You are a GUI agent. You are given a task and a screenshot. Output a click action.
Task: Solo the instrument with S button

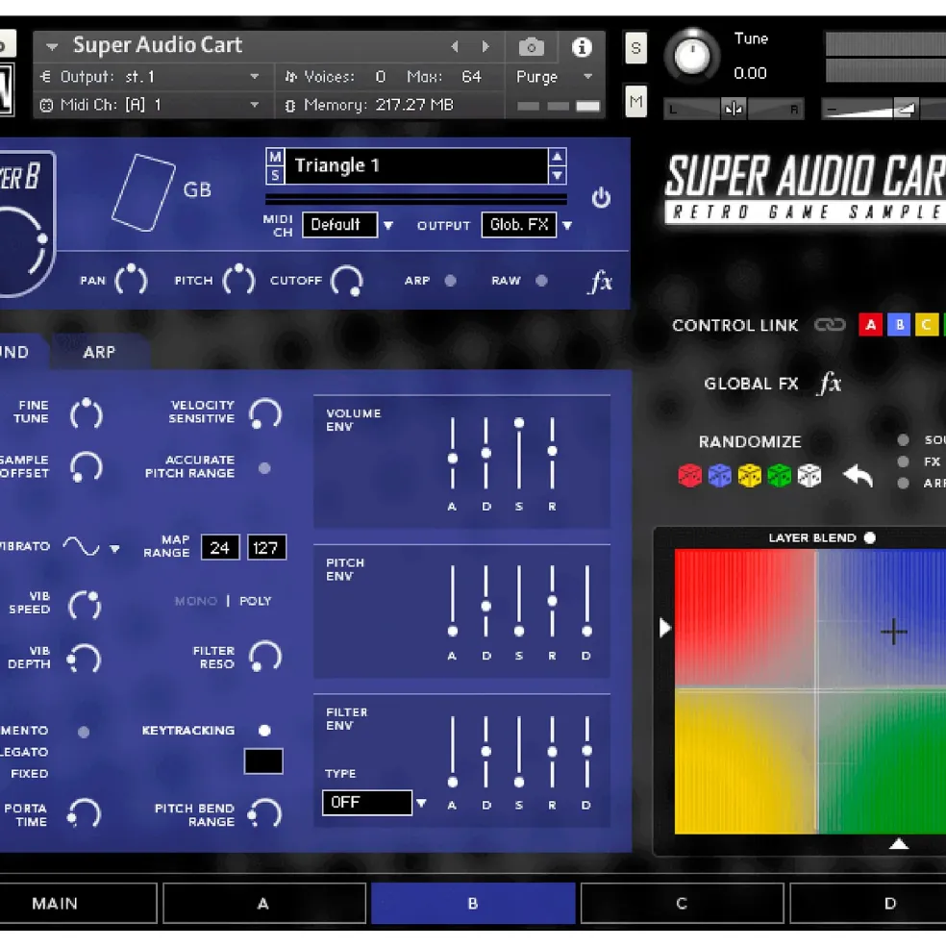[635, 48]
